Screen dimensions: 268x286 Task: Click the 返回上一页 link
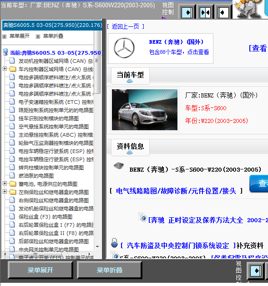click(x=126, y=26)
